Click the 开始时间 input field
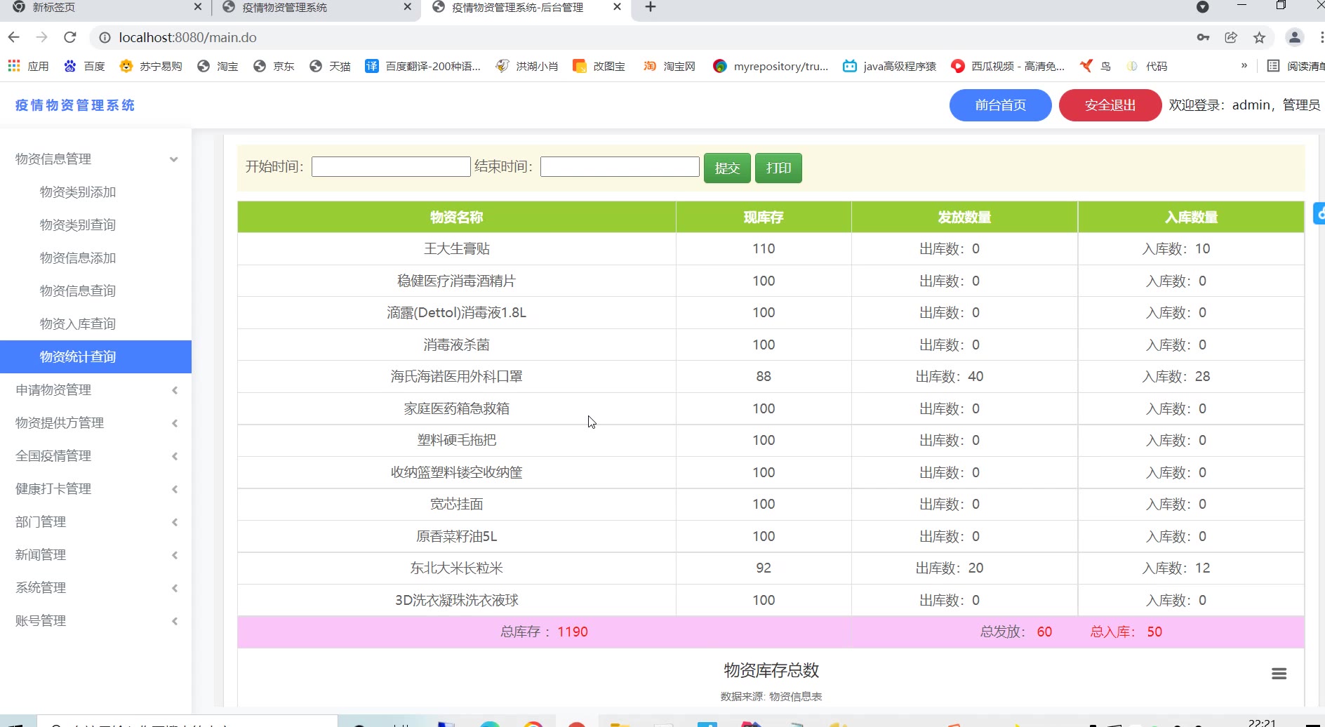This screenshot has width=1325, height=727. (391, 167)
